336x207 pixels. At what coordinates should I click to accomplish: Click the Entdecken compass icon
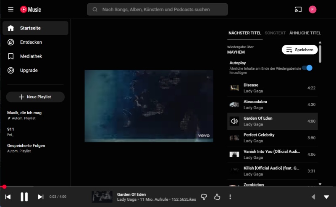click(11, 42)
